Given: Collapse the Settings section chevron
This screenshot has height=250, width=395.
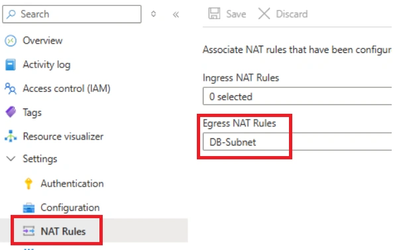Looking at the screenshot, I should [11, 159].
